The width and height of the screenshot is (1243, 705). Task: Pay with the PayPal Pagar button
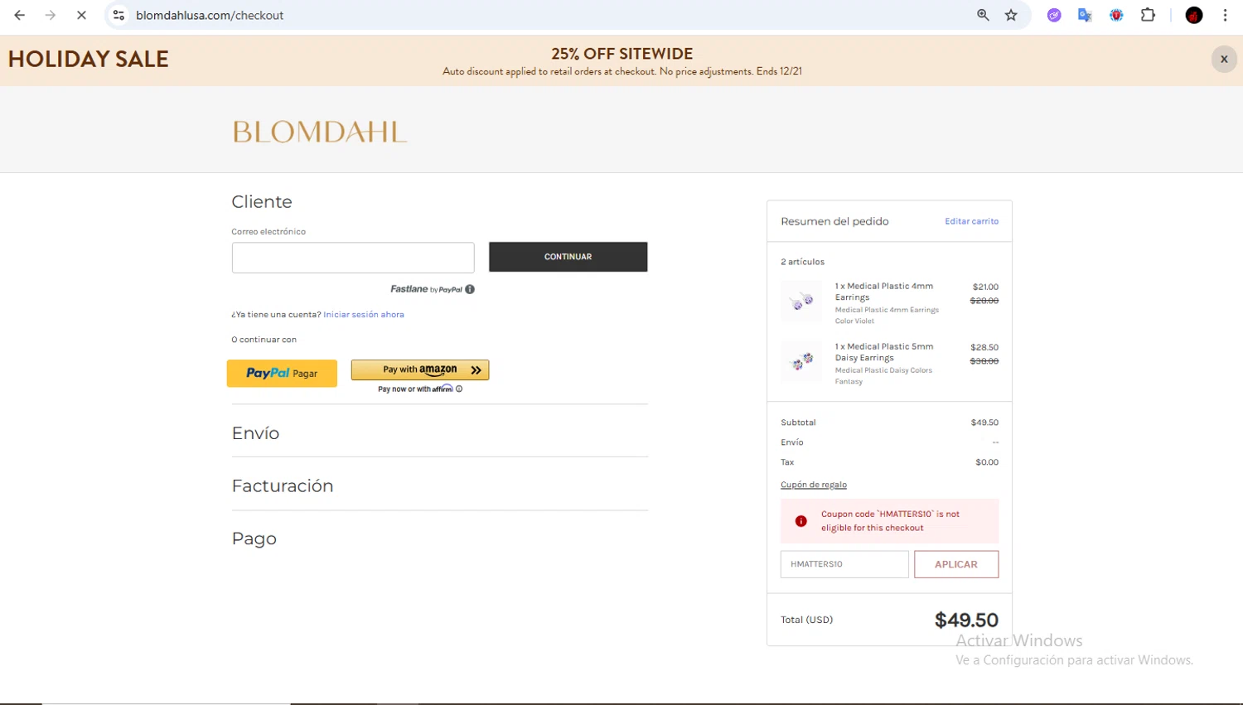click(x=282, y=373)
